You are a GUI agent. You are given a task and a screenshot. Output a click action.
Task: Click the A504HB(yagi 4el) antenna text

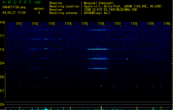pos(97,13)
